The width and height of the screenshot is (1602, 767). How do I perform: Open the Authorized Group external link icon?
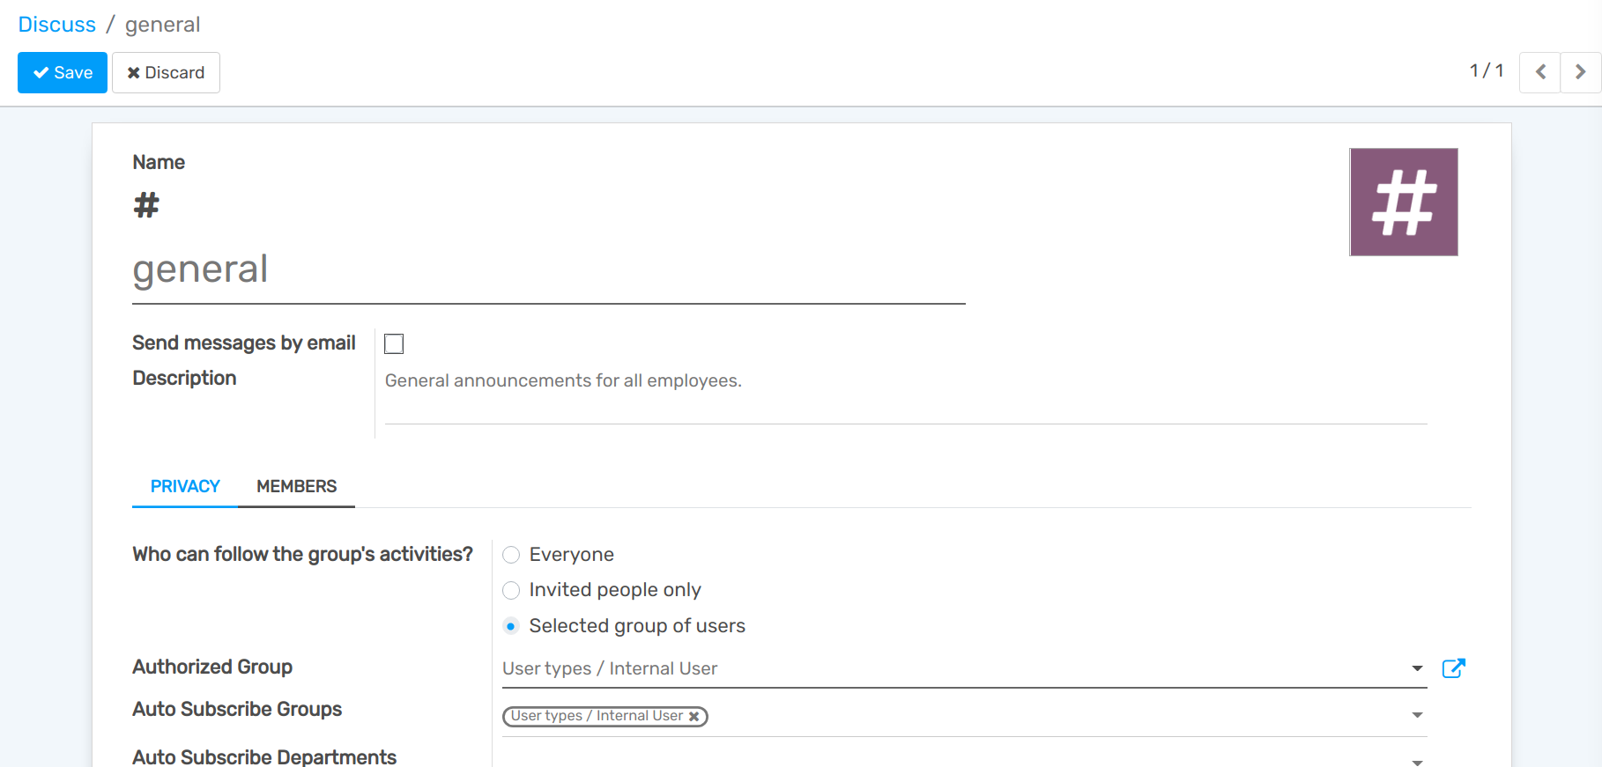[1453, 668]
